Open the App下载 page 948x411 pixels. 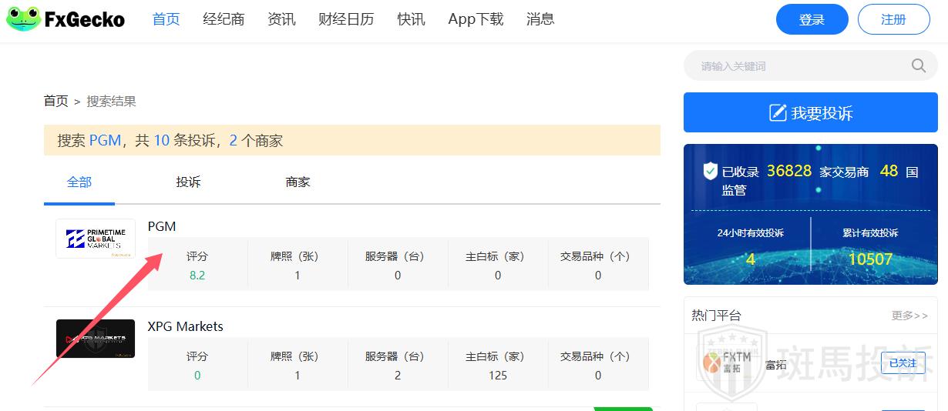tap(476, 19)
